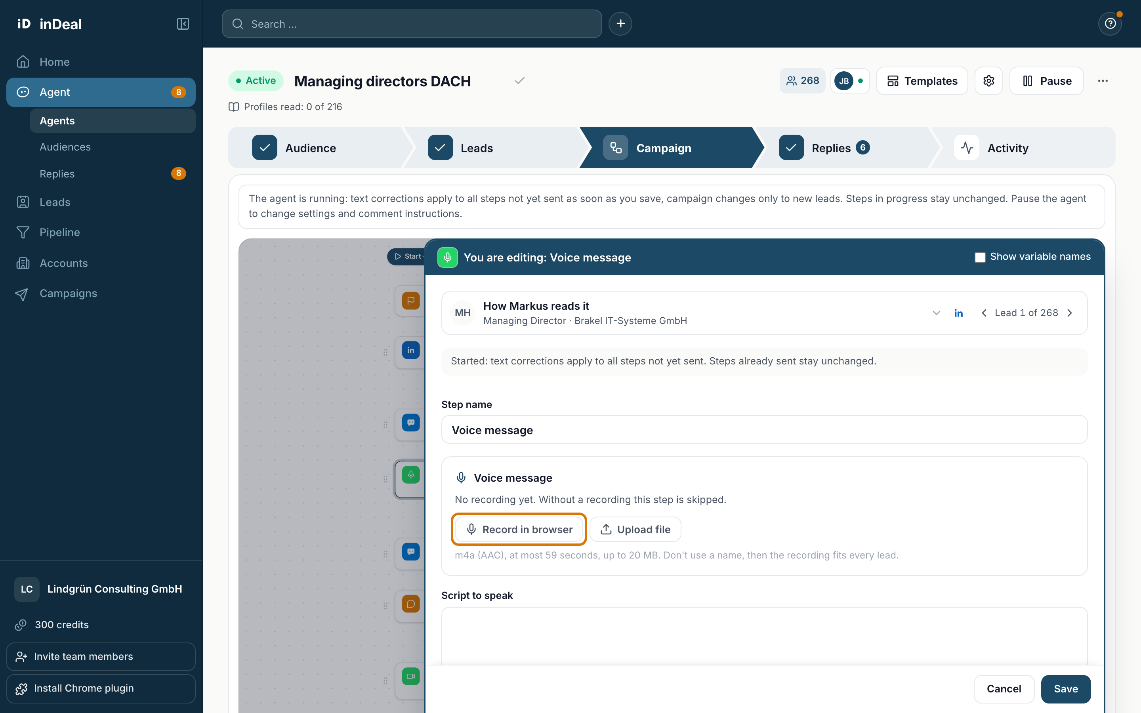Select the green microphone step node
The height and width of the screenshot is (713, 1141).
[411, 475]
